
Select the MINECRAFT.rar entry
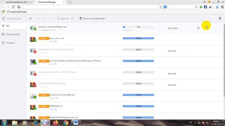tap(56, 106)
